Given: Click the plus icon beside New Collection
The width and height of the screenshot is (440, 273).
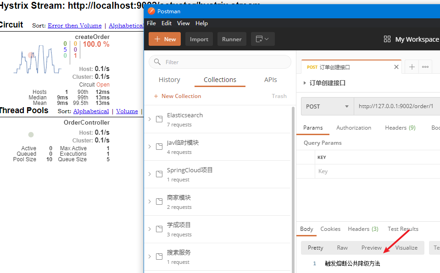Looking at the screenshot, I should point(156,96).
